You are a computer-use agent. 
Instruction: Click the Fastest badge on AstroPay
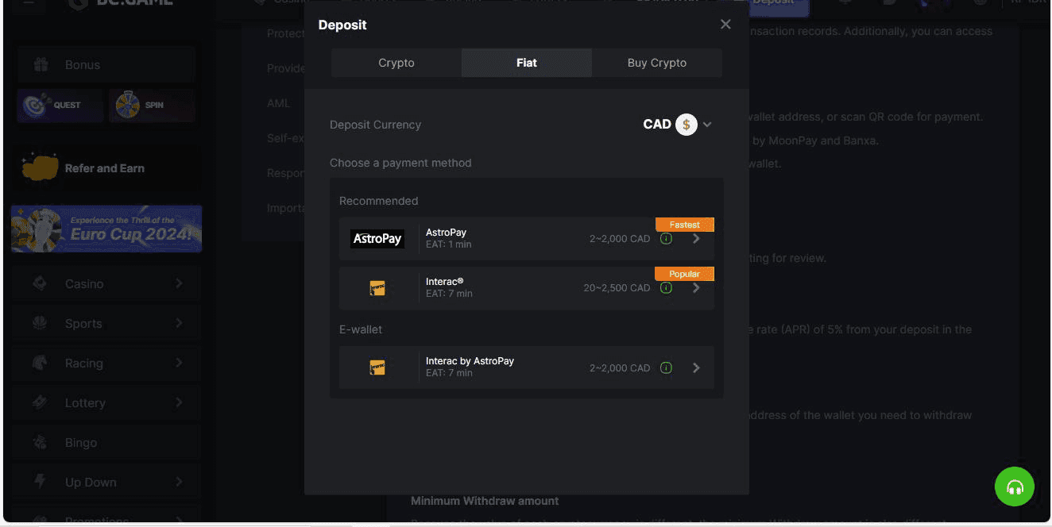[x=685, y=225]
